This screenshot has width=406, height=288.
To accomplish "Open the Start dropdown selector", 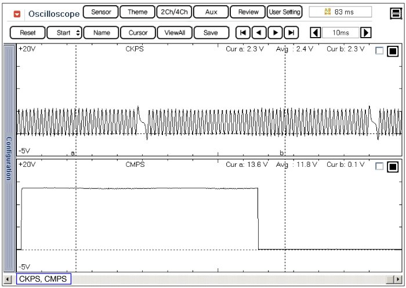I will (x=64, y=32).
